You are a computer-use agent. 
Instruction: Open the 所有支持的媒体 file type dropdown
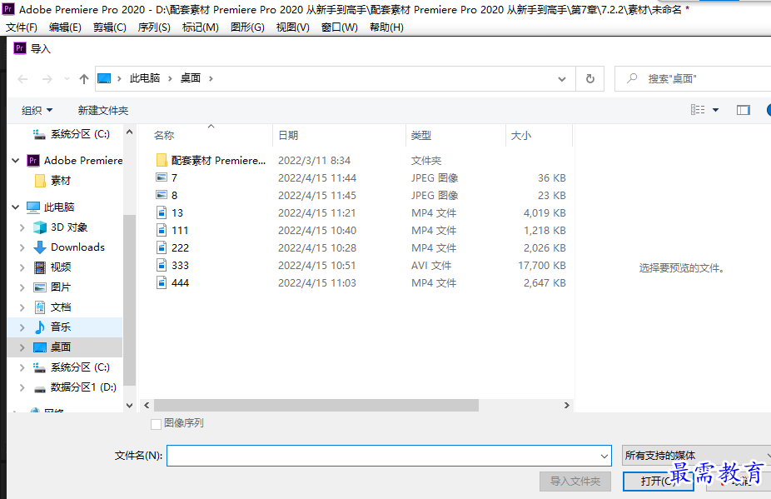[x=696, y=456]
